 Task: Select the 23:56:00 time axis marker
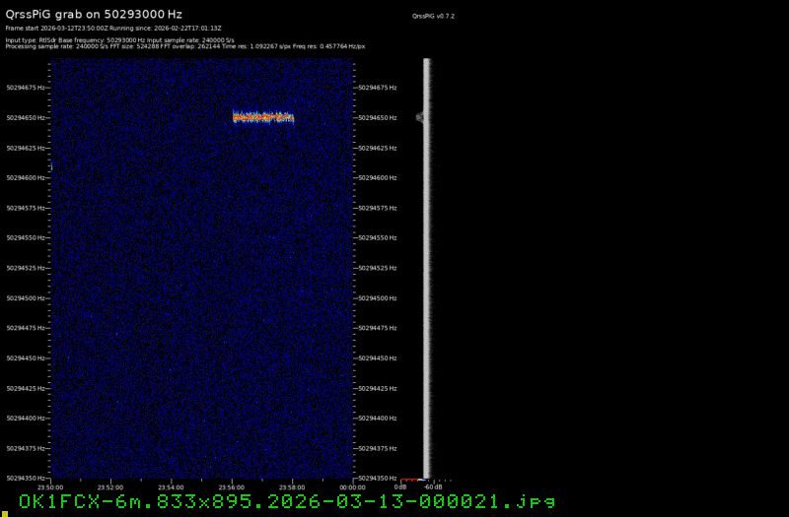click(232, 486)
